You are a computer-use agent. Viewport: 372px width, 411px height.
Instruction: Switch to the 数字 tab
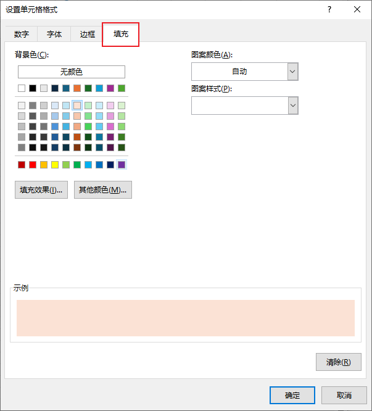(x=22, y=34)
